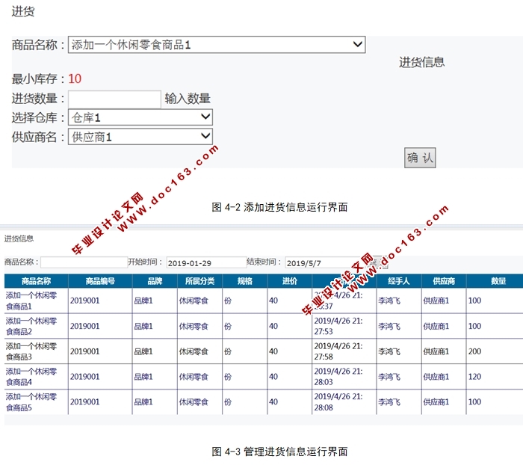Click 供应商1 in the 商品5 row
523x465 pixels.
tap(436, 402)
